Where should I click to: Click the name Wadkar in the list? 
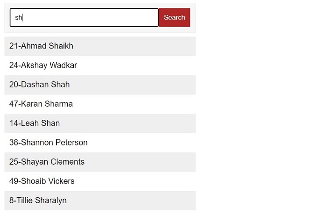click(63, 65)
